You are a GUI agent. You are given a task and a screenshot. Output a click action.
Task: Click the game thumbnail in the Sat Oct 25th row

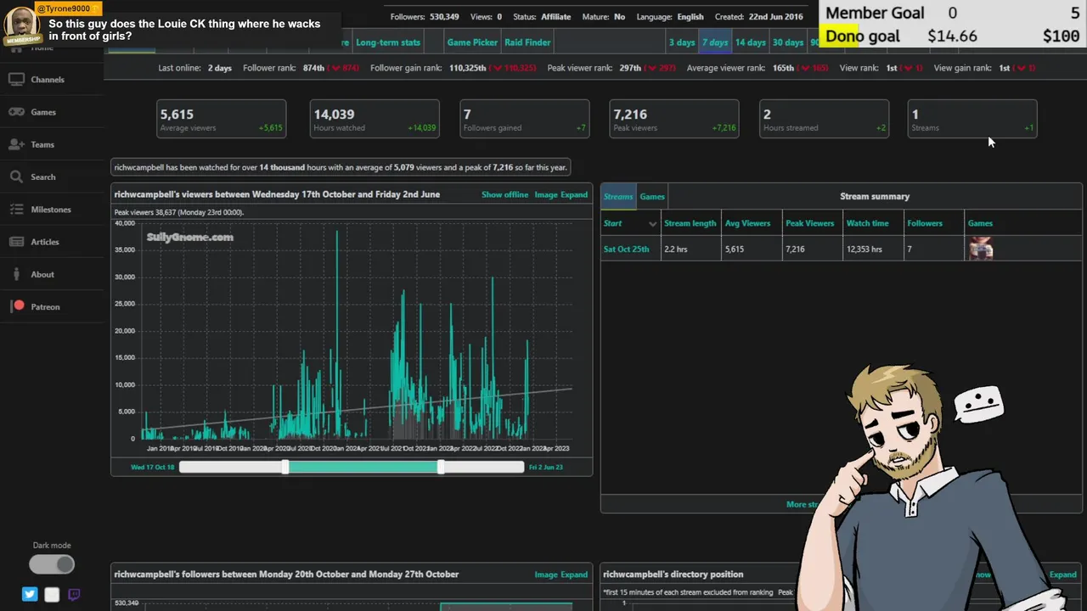(x=981, y=249)
